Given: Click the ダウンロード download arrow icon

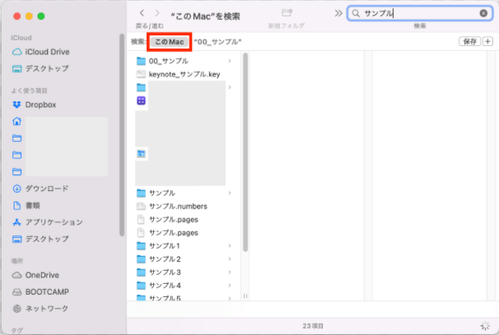Looking at the screenshot, I should pyautogui.click(x=16, y=188).
